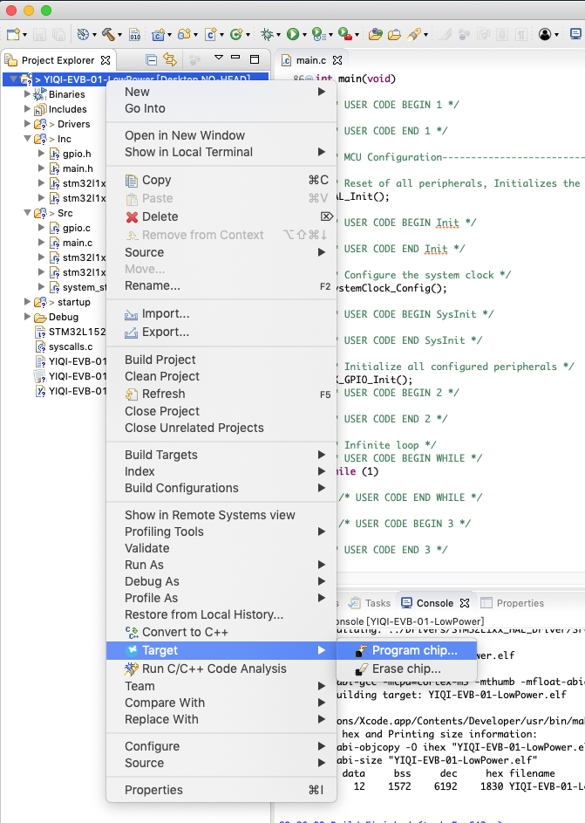Toggle Link with Editor in Project Explorer

tap(170, 60)
